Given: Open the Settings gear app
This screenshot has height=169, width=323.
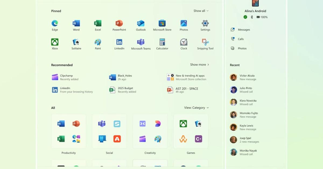Looking at the screenshot, I should pos(205,25).
